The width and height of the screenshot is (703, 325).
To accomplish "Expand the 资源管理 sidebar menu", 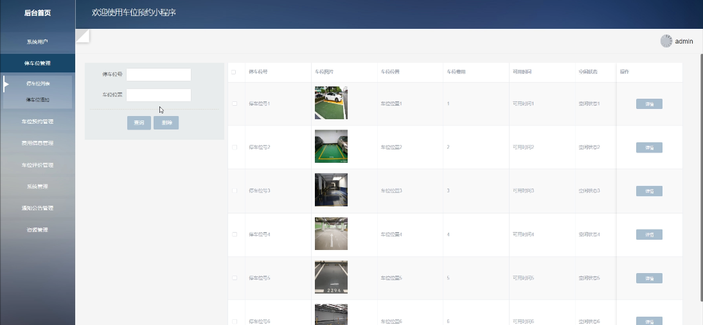I will [38, 229].
